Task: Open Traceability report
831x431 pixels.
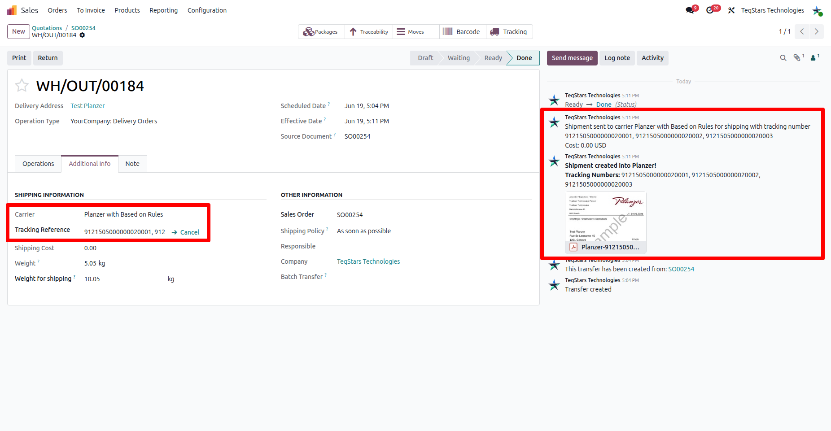Action: click(x=369, y=32)
